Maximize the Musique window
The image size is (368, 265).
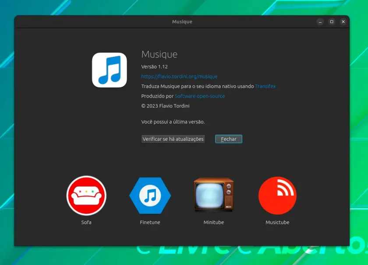click(x=332, y=22)
